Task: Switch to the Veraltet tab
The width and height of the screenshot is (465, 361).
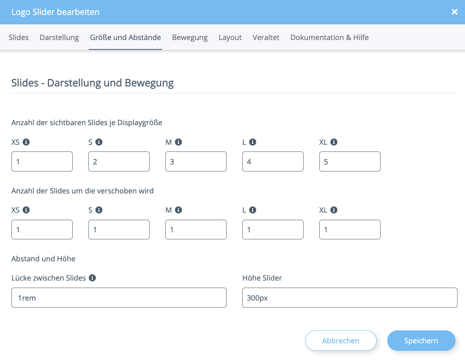Action: pos(266,37)
